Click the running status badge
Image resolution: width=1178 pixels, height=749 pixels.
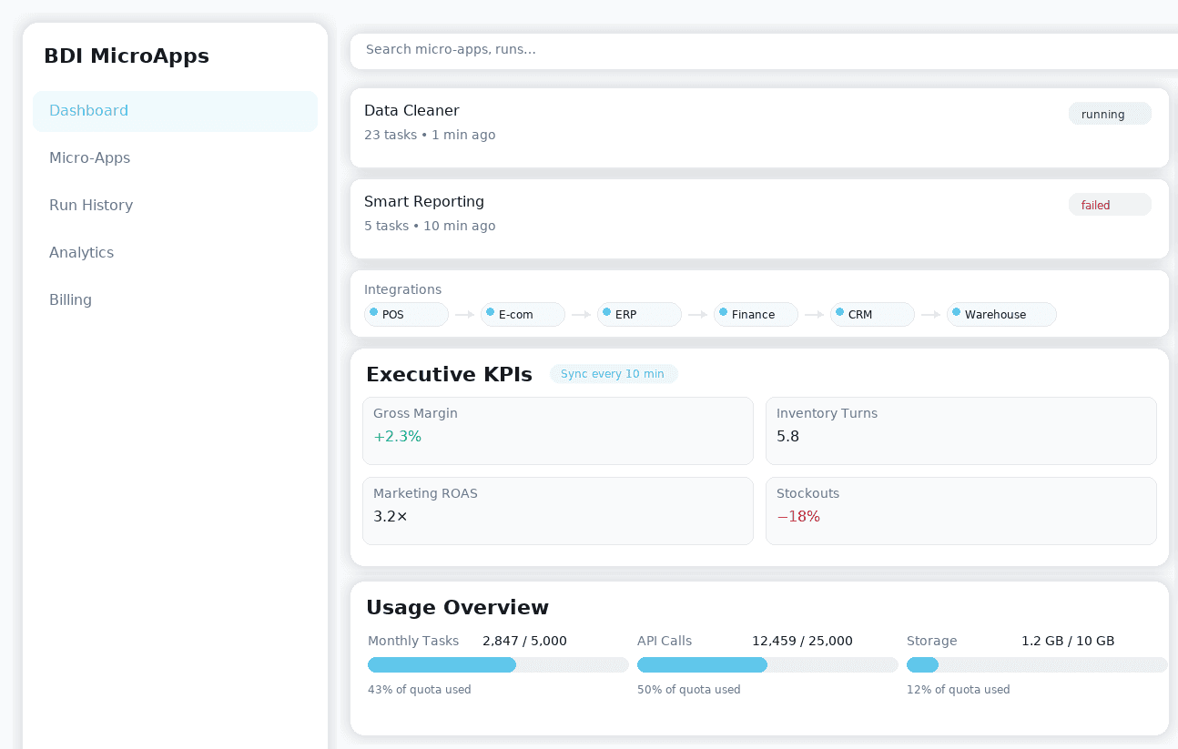click(1109, 114)
